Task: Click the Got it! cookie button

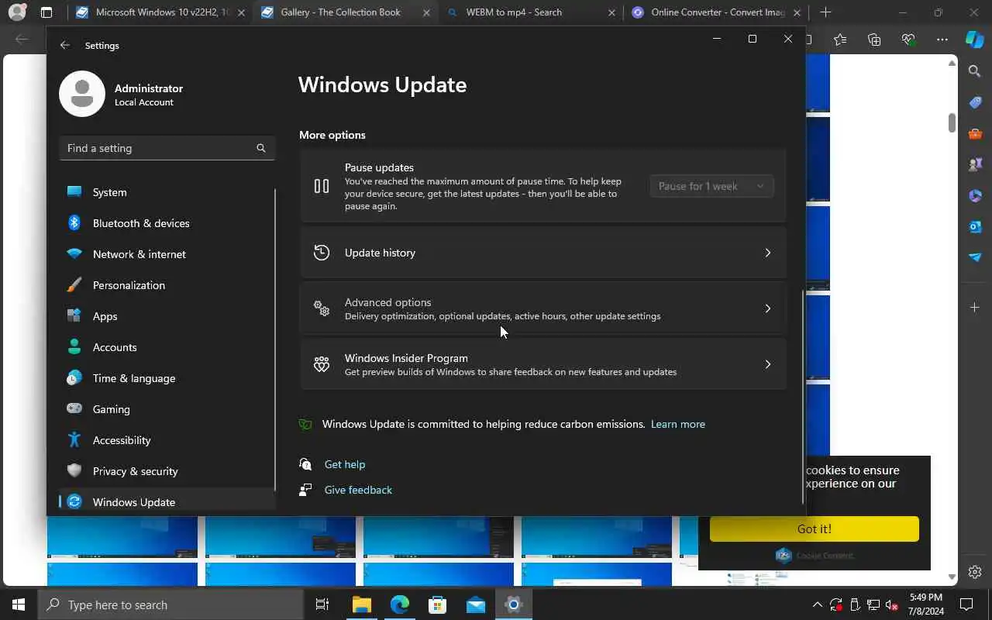Action: (x=815, y=529)
